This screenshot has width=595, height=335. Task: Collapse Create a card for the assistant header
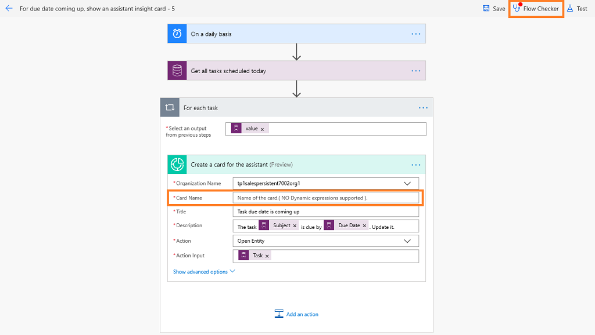pos(296,165)
